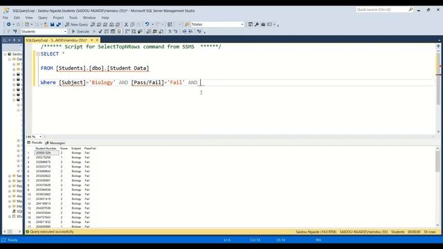443x249 pixels.
Task: Pin the Object Explorer panel
Action: coord(14,40)
